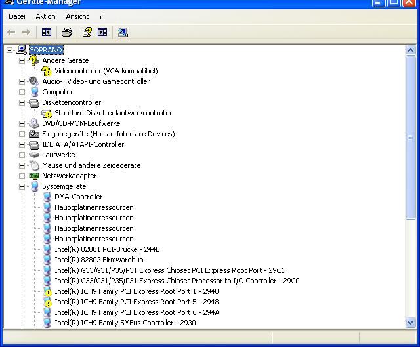Open the Aktion menu
420x347 pixels.
coord(45,16)
